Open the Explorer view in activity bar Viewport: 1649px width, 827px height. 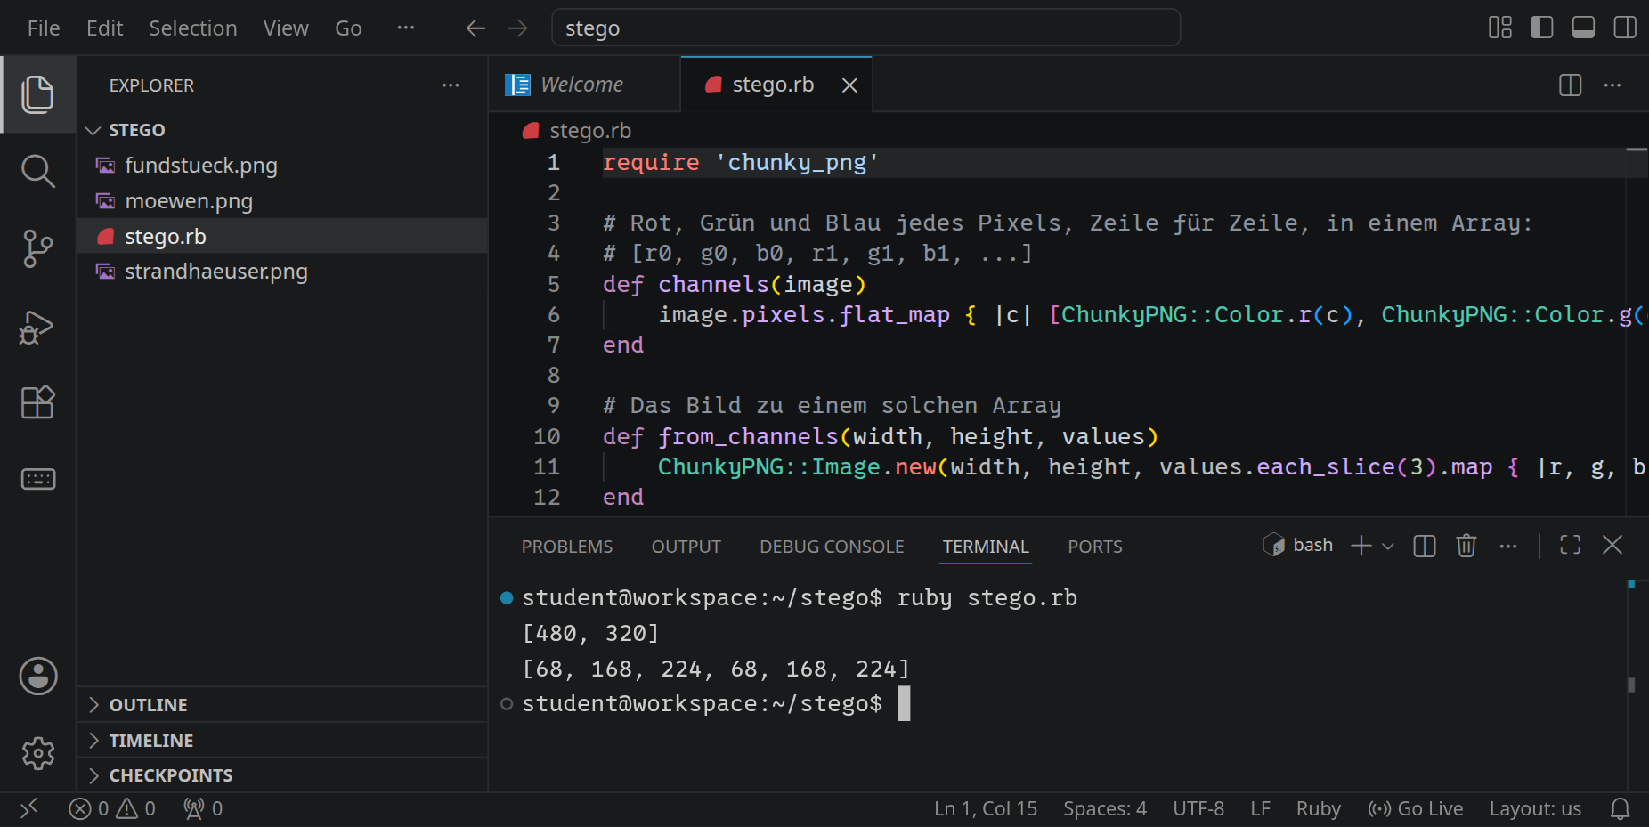click(x=37, y=94)
